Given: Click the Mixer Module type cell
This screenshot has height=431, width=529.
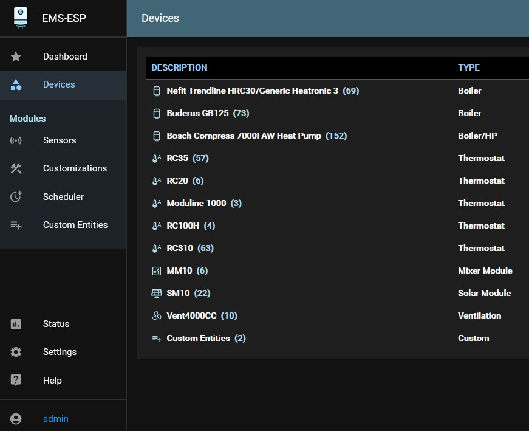Looking at the screenshot, I should [485, 271].
